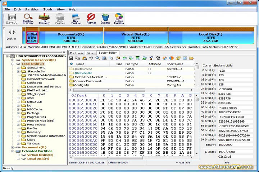
Task: Collapse the HD0 disk root node
Action: pyautogui.click(x=7, y=56)
